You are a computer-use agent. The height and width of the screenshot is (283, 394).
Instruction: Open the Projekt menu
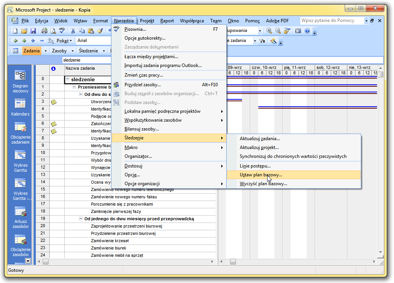147,21
